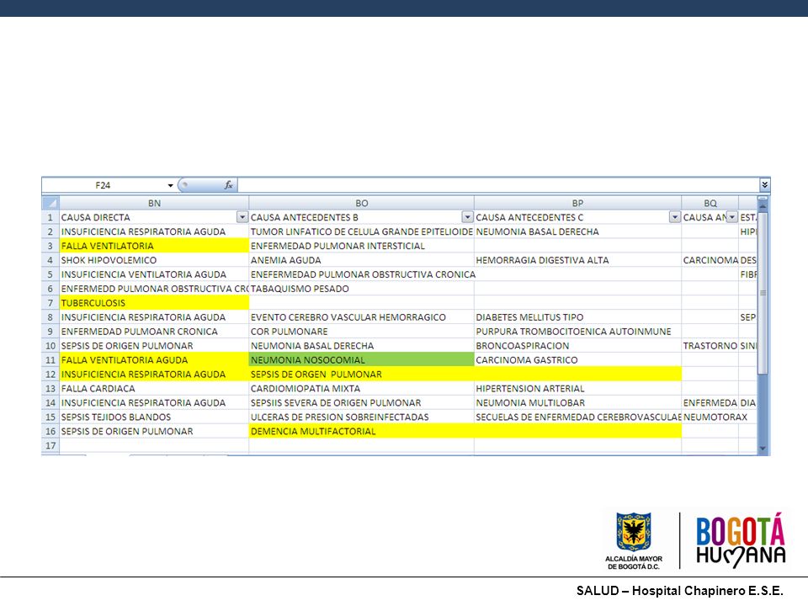Select yellow cell DEMENCIA MULTIFACTORIAL
Image resolution: width=808 pixels, height=606 pixels.
[x=361, y=431]
